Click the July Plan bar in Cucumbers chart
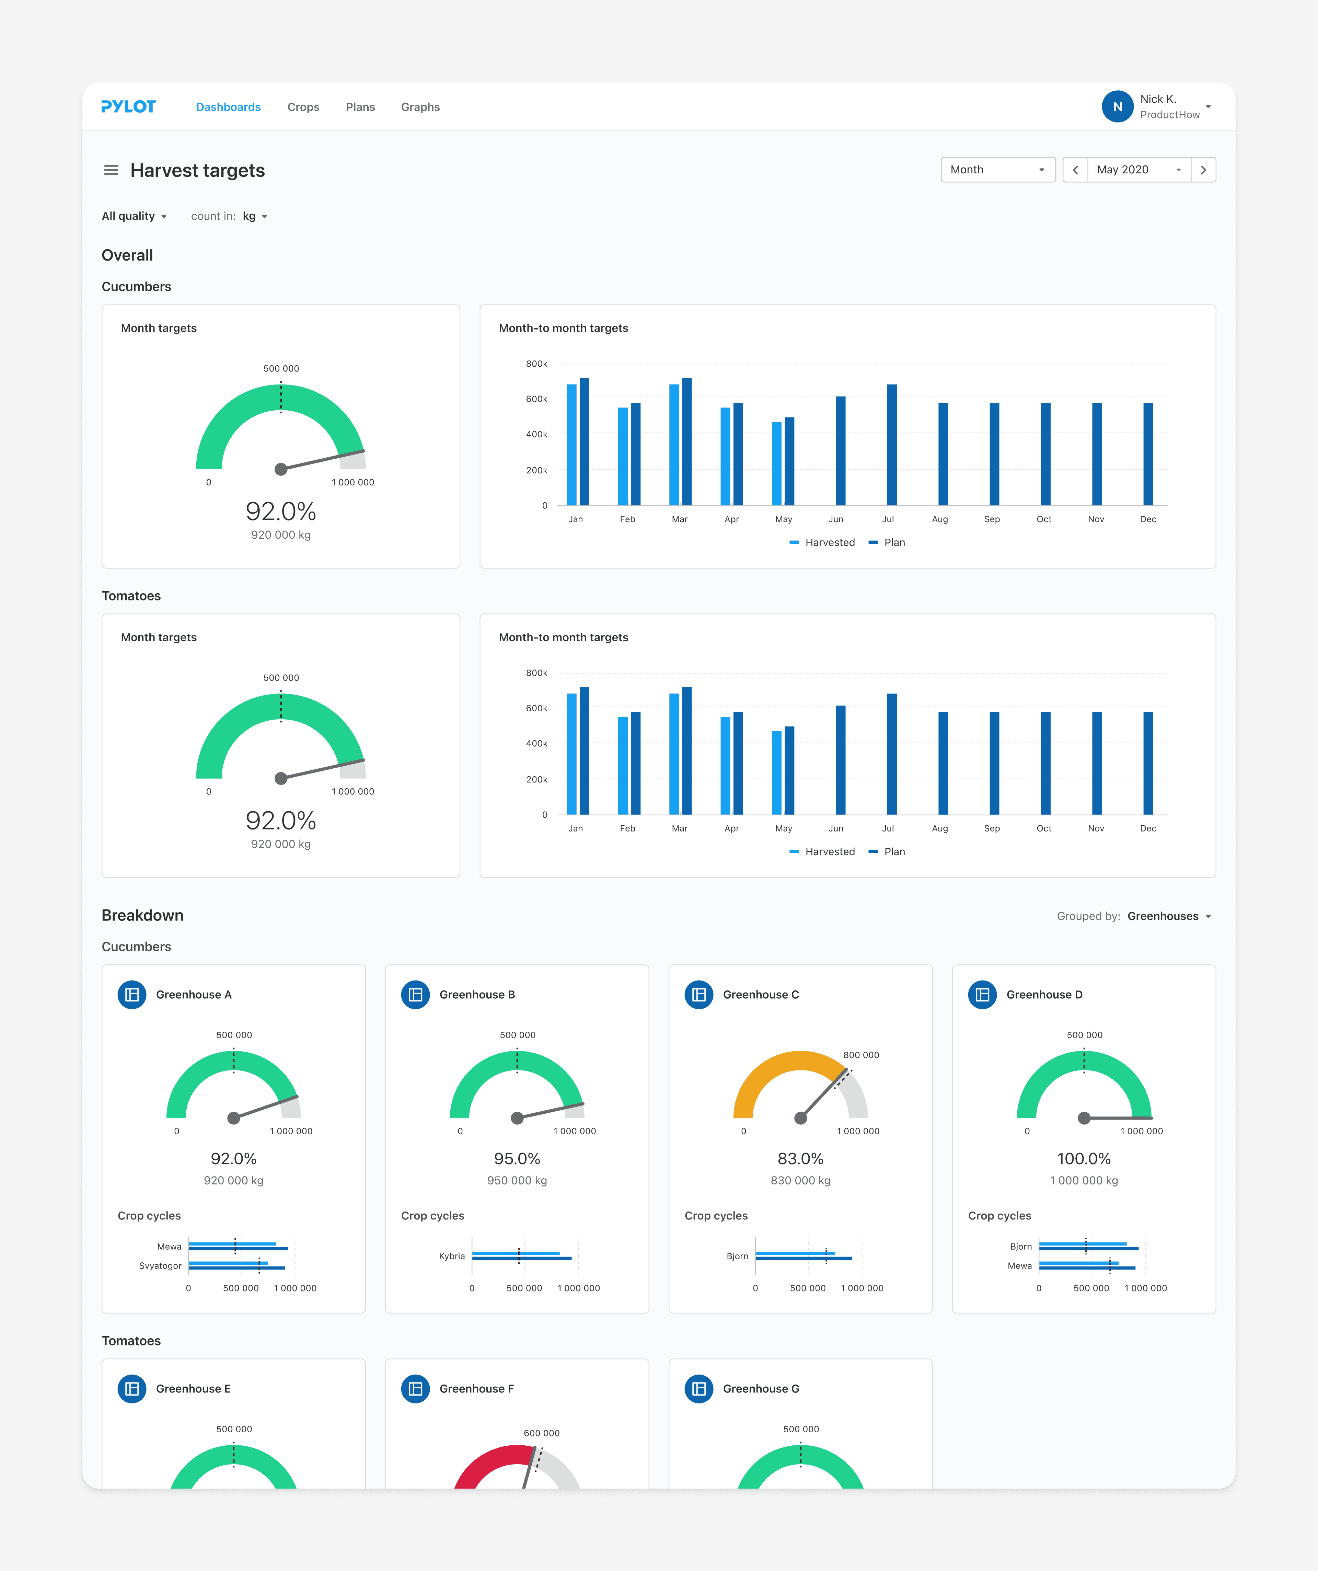The image size is (1318, 1571). click(892, 445)
